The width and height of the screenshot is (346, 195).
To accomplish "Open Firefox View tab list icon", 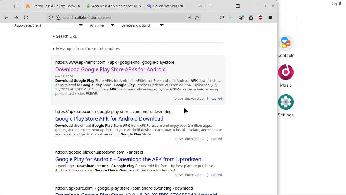I will pos(16,6).
